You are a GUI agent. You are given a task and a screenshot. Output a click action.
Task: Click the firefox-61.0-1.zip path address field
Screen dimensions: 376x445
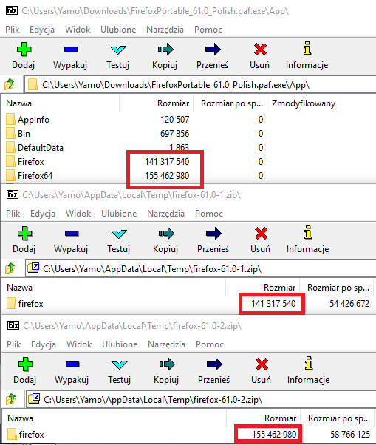pos(201,269)
